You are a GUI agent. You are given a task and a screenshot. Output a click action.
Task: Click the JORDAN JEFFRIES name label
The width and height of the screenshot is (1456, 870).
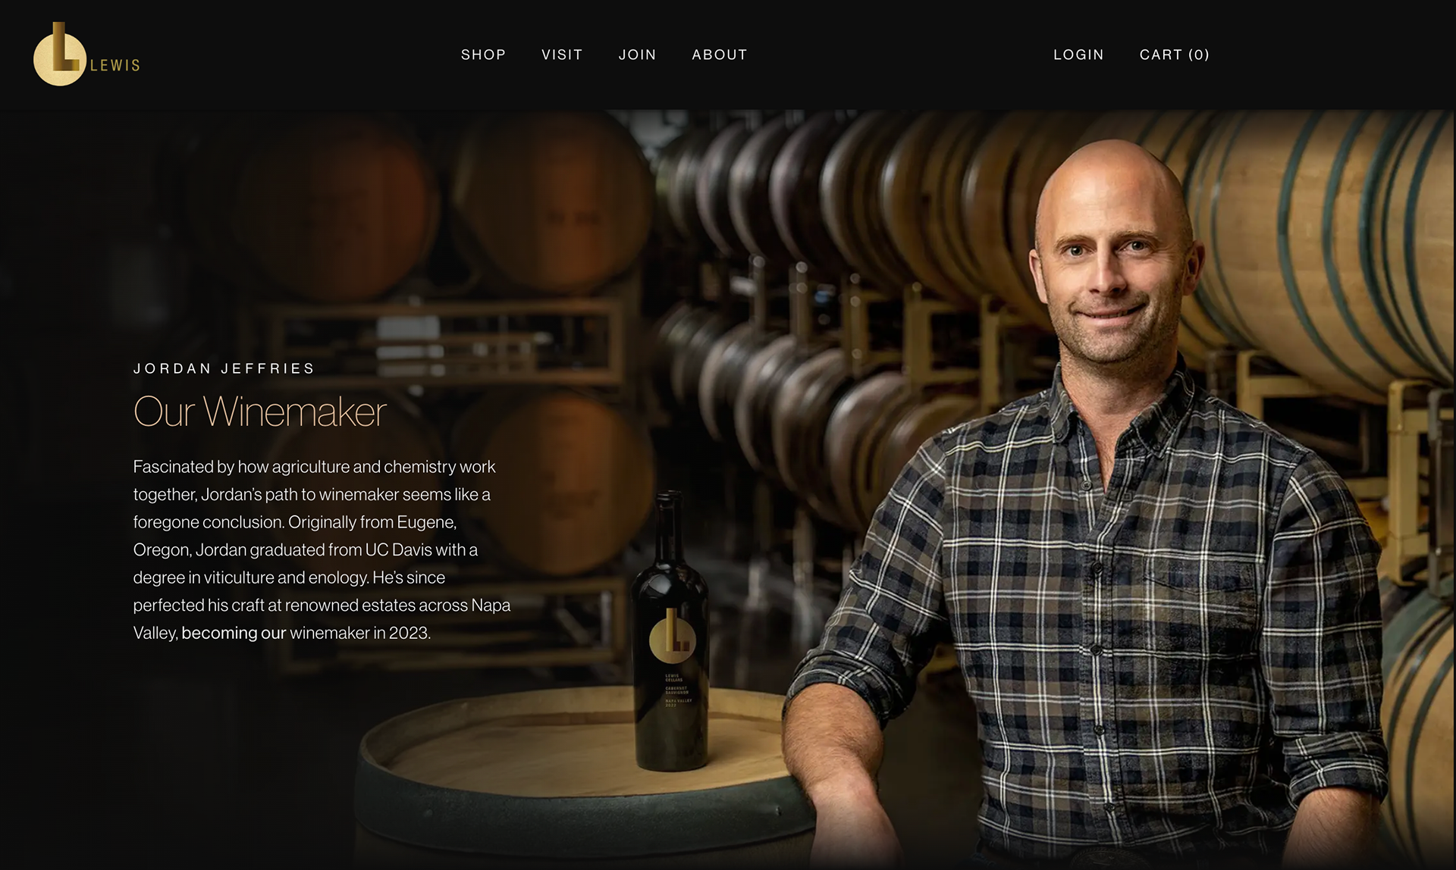pos(224,368)
